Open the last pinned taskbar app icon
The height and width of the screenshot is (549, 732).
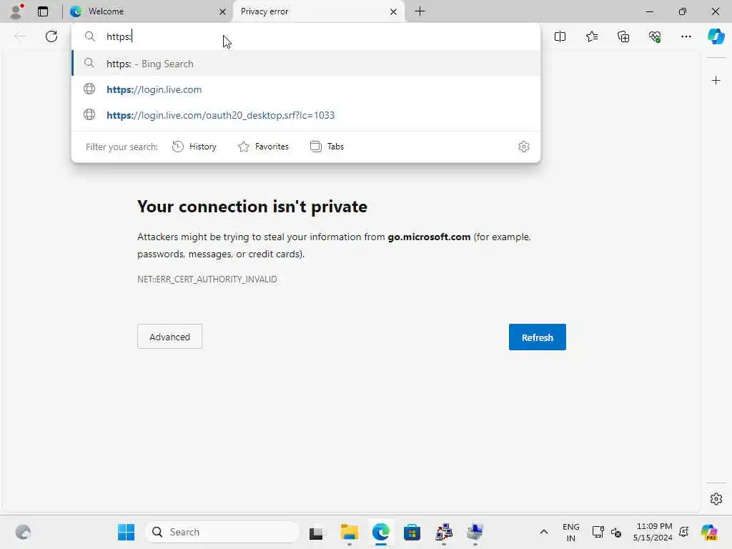(x=475, y=532)
